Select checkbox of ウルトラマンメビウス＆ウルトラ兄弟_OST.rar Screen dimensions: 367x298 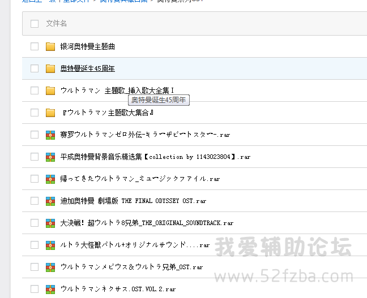pyautogui.click(x=35, y=267)
